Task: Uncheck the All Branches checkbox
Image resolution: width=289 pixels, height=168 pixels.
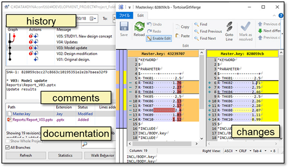Action: pos(7,147)
